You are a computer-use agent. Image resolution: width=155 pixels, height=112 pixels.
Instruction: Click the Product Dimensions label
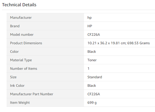point(26,43)
